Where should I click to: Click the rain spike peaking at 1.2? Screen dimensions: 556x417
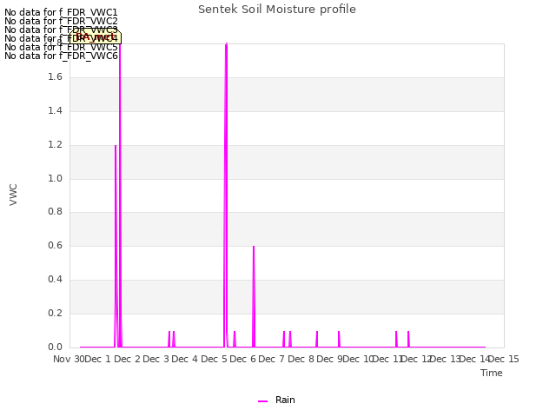116,245
